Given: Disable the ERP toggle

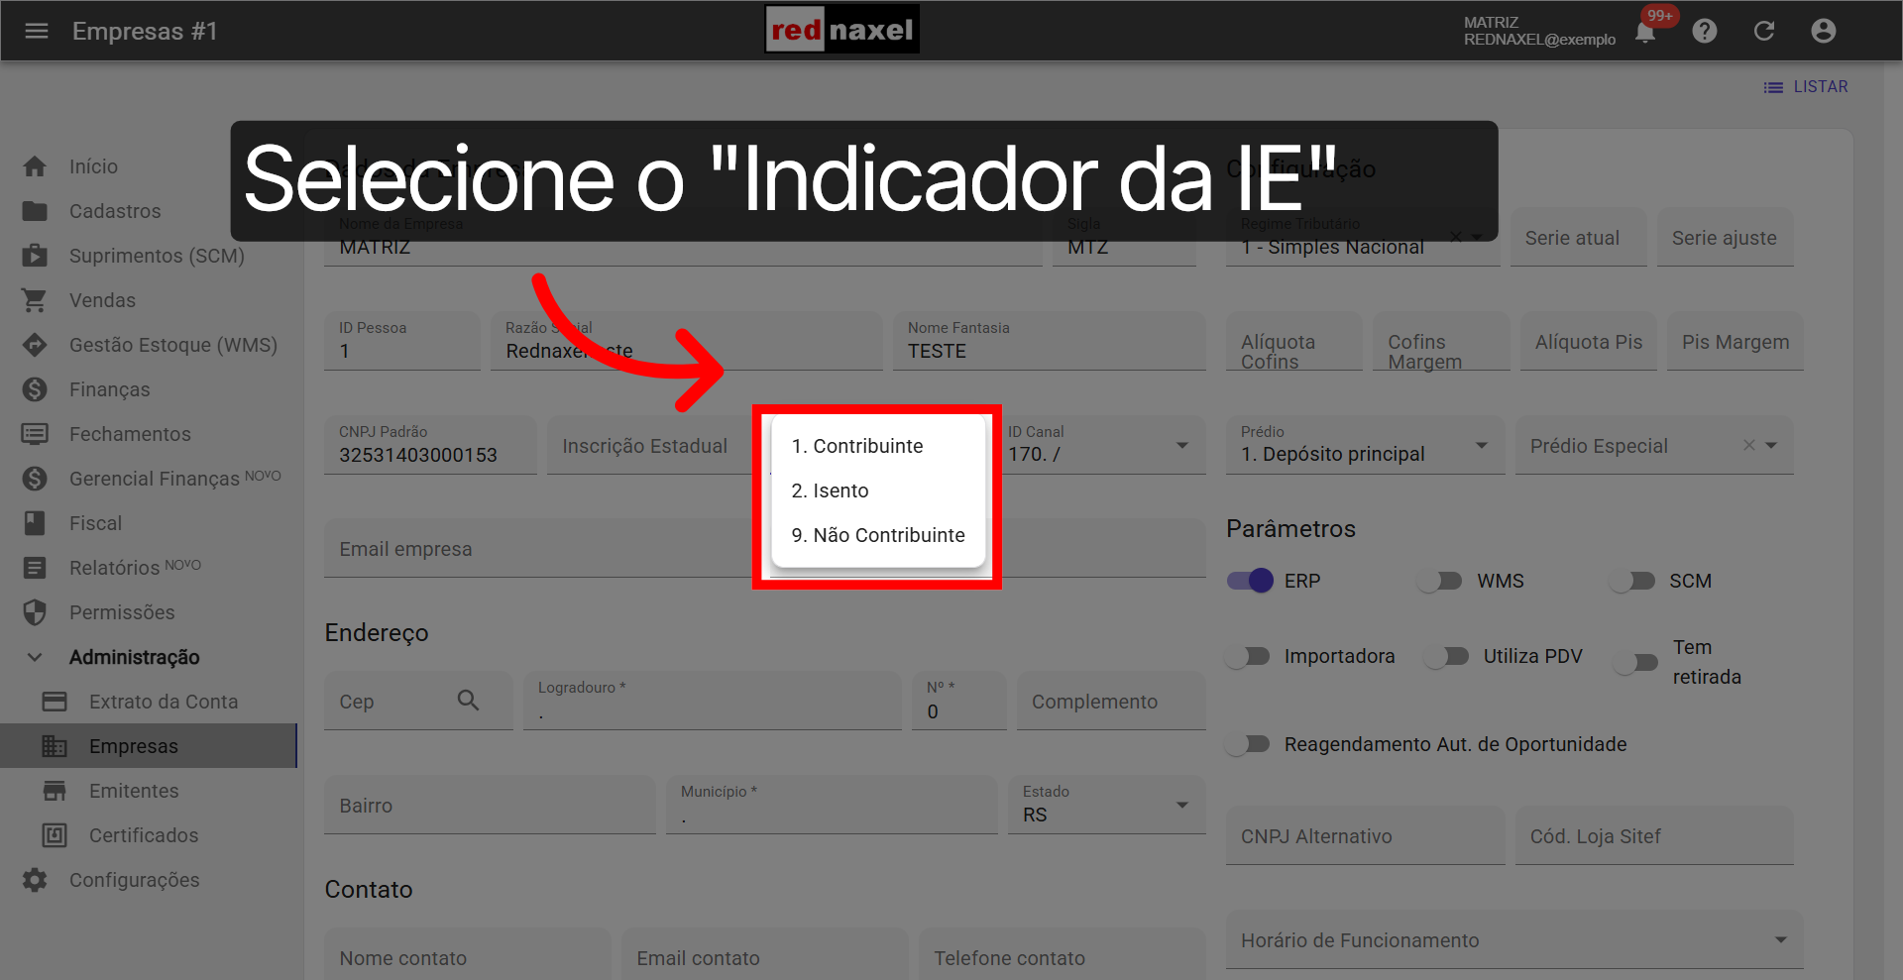Looking at the screenshot, I should 1249,581.
